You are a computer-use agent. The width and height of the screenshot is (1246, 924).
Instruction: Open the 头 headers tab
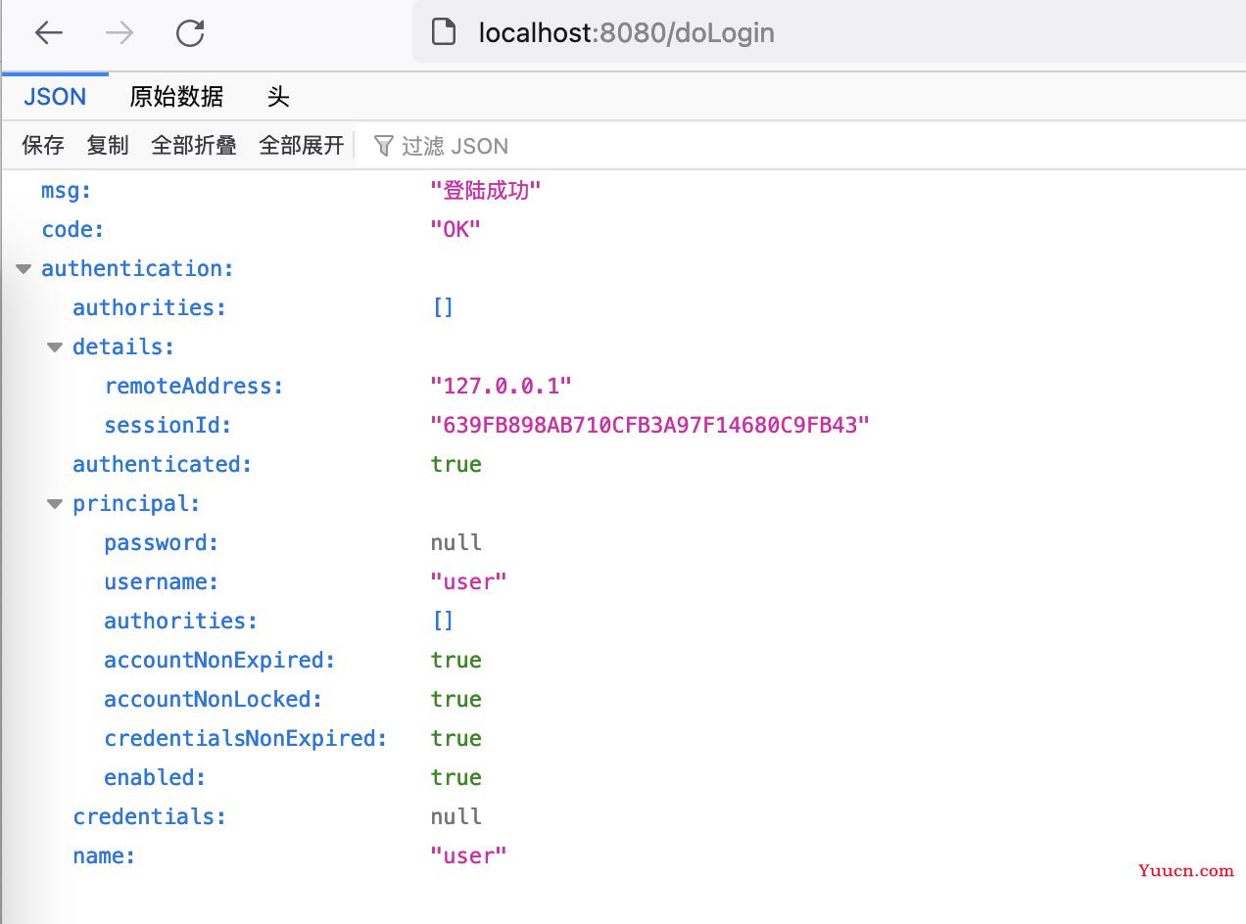[278, 97]
